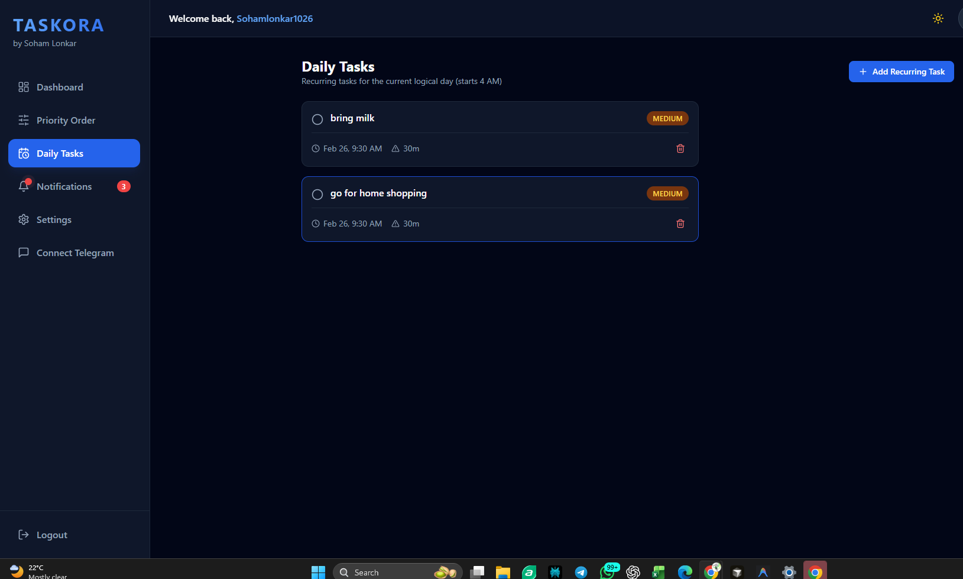This screenshot has width=963, height=579.
Task: Toggle light theme with the sun icon
Action: pos(938,18)
